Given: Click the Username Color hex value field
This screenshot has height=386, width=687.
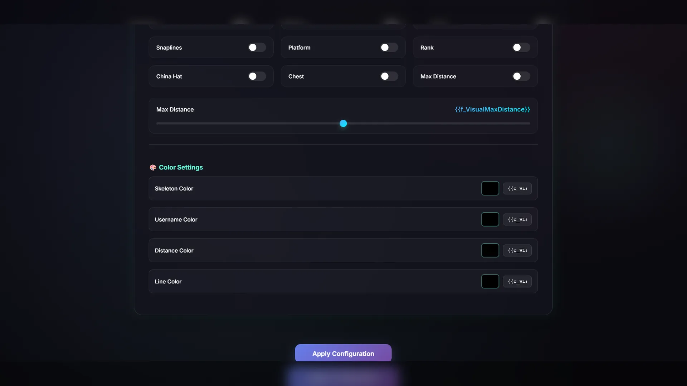Looking at the screenshot, I should click(517, 219).
